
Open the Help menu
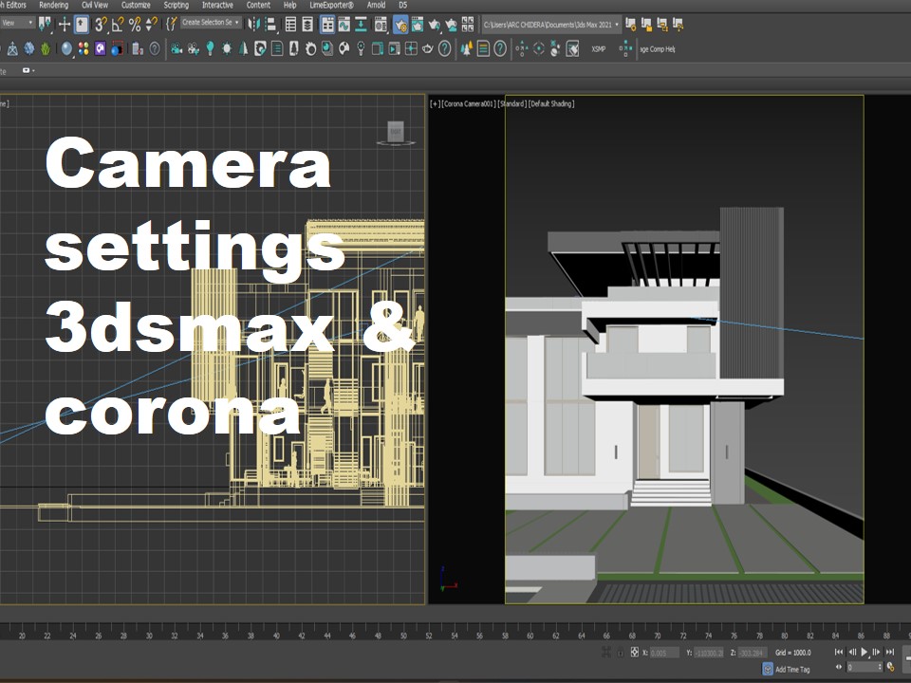289,5
